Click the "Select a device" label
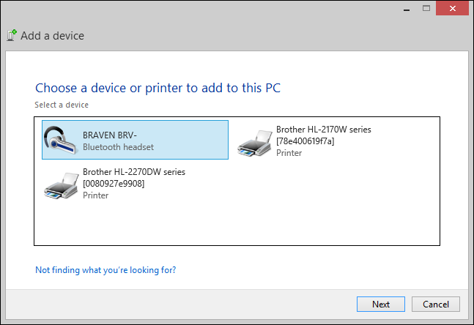 coord(62,105)
